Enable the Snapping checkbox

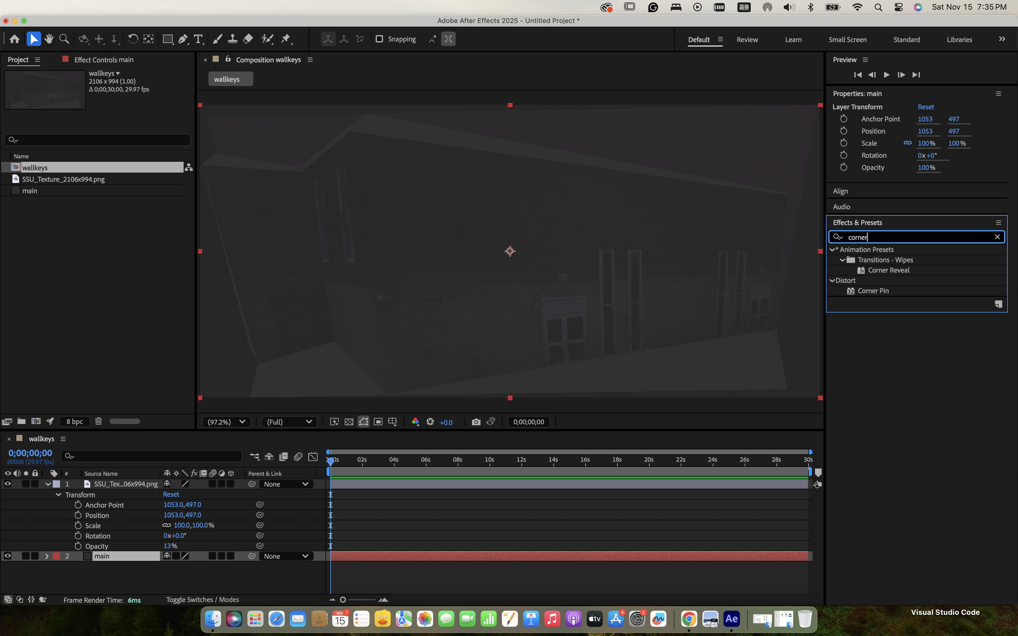[379, 39]
